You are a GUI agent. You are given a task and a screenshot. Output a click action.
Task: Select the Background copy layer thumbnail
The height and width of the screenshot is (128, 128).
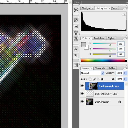tap(93, 86)
